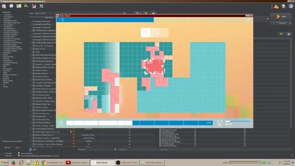Toggle Cloaks of Skyrim checkbox
Image resolution: width=295 pixels, height=166 pixels.
click(x=34, y=71)
